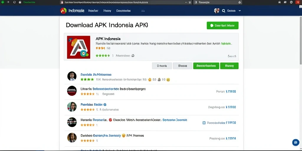Open fifth reviewer's profile avatar
Image resolution: width=302 pixels, height=151 pixels.
[72, 138]
